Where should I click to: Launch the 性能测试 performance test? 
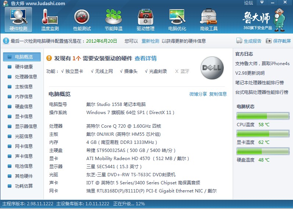pyautogui.click(x=82, y=20)
